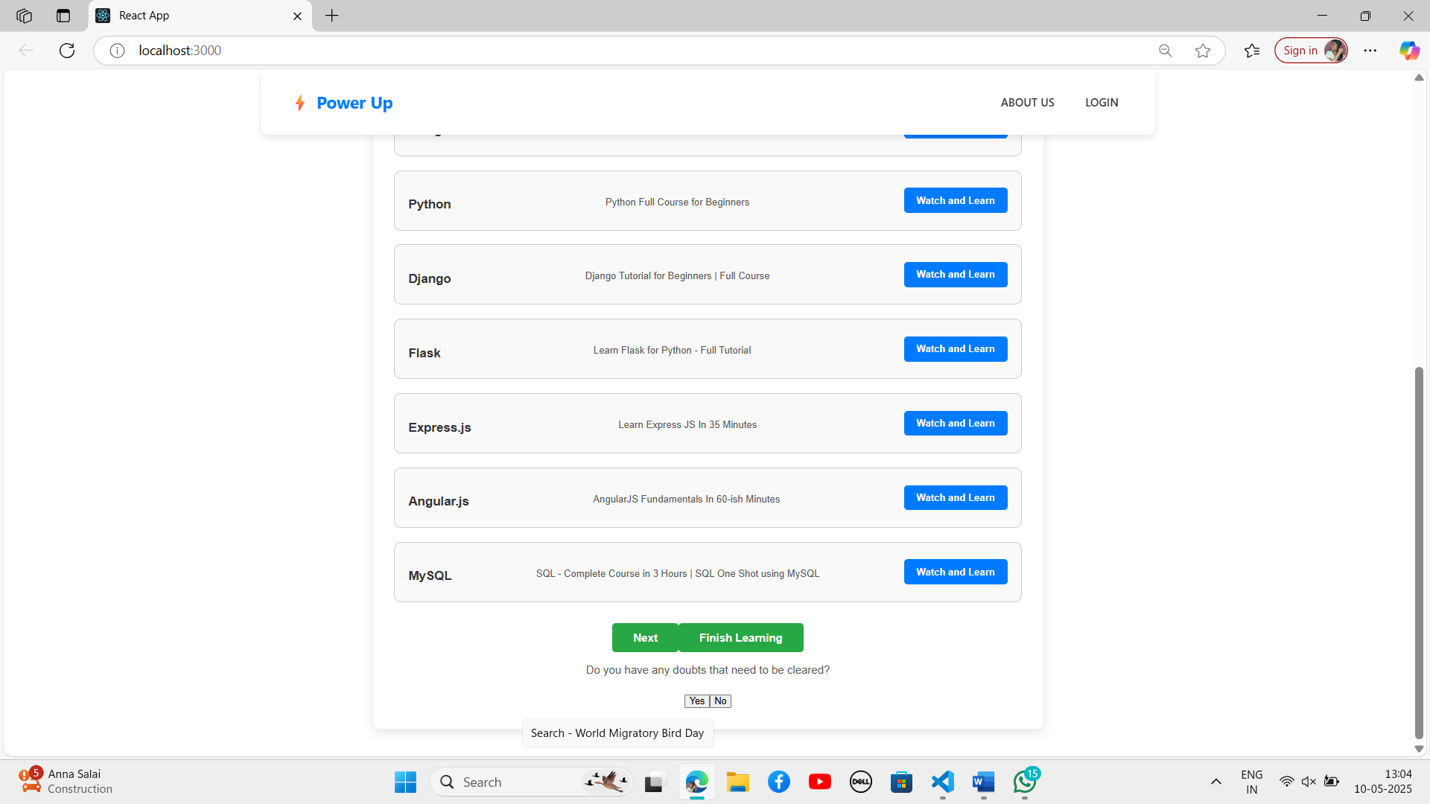View site information icon in address bar
This screenshot has width=1430, height=804.
[117, 51]
